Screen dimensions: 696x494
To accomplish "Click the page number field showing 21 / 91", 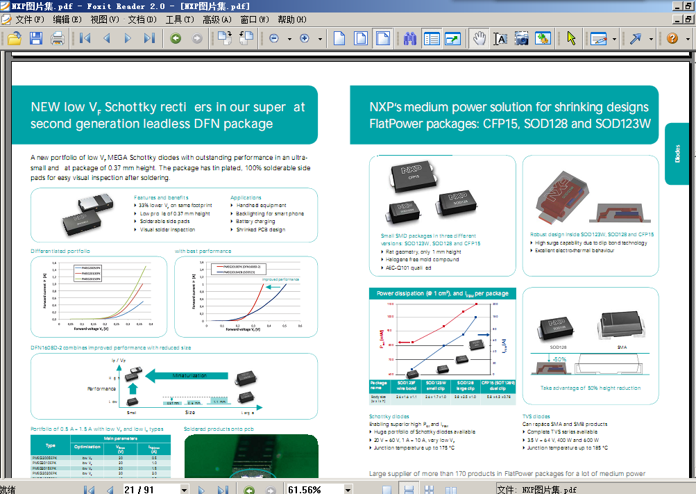I will [151, 489].
